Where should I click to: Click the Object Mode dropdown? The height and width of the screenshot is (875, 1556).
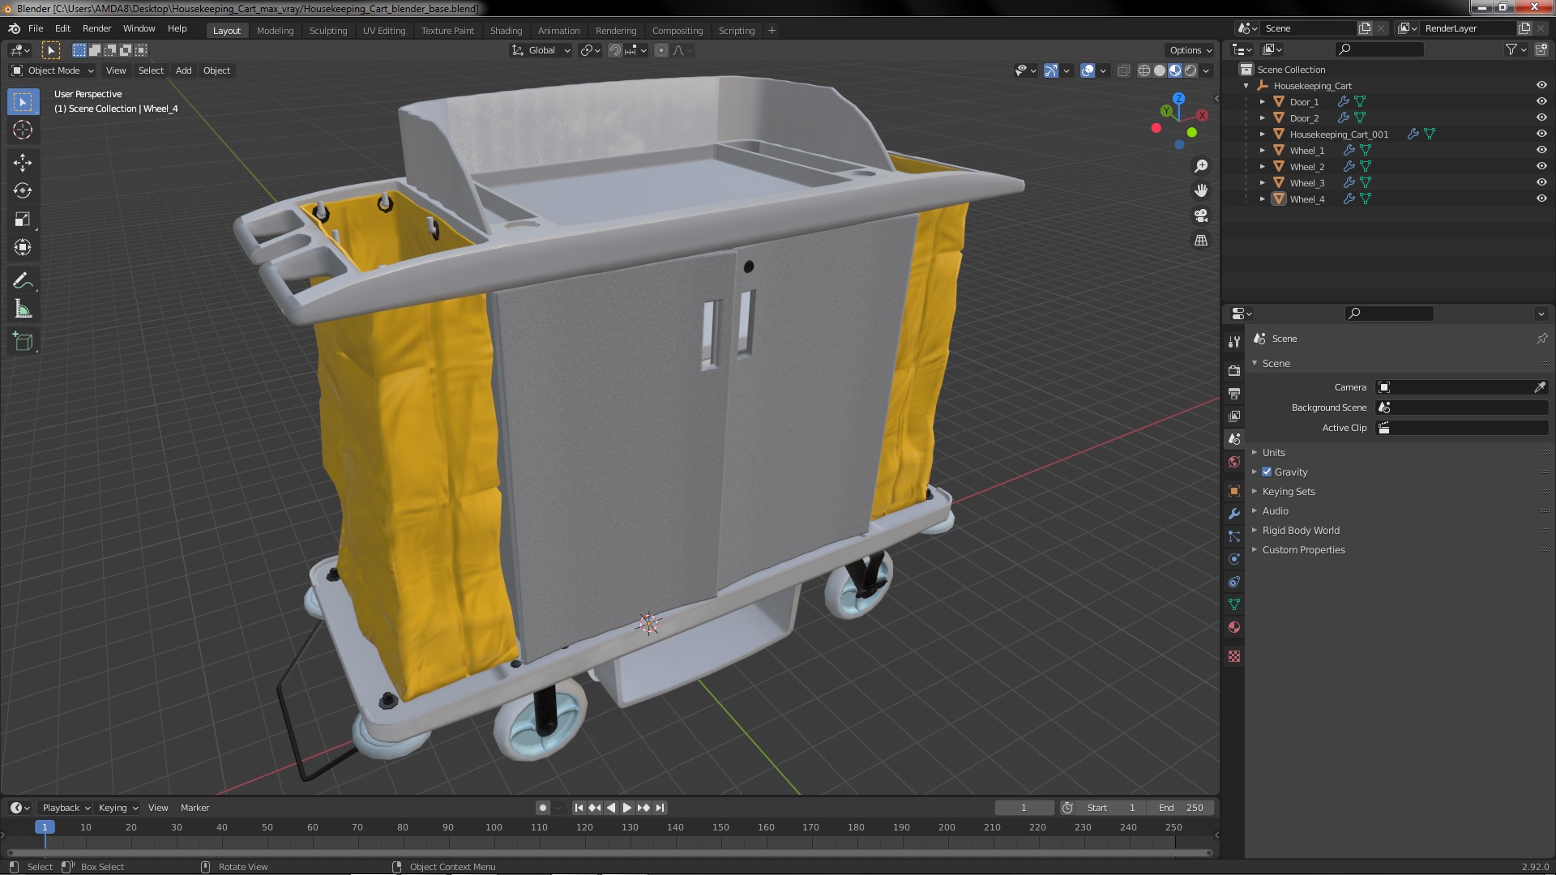click(x=51, y=70)
